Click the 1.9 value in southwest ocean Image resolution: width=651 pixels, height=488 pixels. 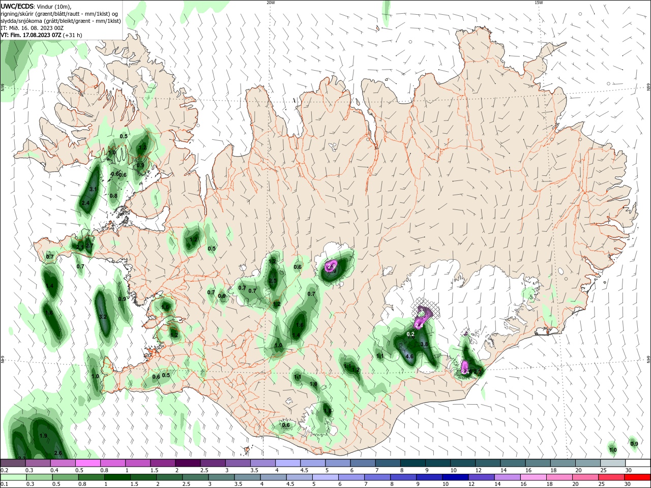pos(43,436)
